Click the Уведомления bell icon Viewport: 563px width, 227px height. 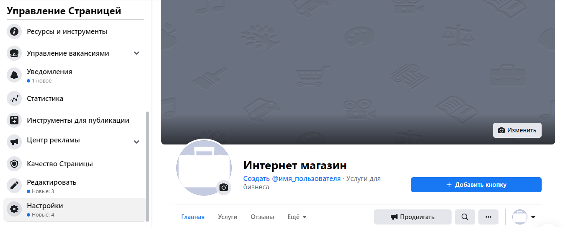point(14,75)
